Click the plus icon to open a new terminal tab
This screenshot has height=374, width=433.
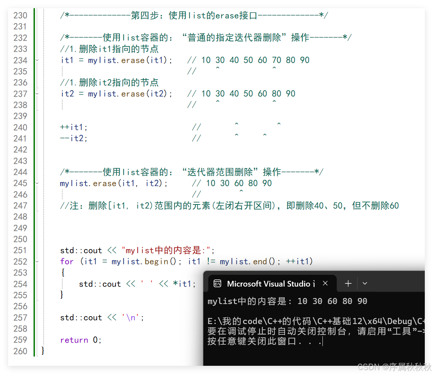coord(348,283)
